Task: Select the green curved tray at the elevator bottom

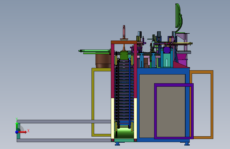Action: click(x=124, y=133)
